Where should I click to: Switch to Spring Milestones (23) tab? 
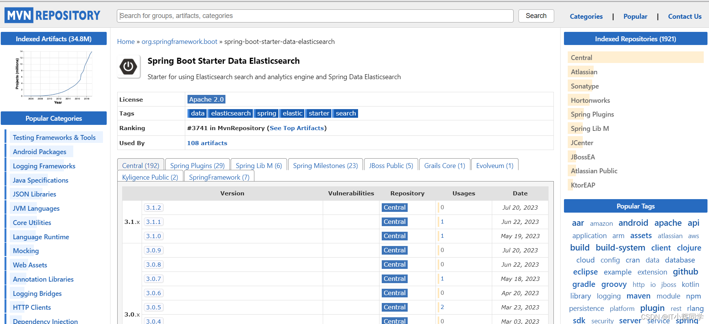(325, 165)
